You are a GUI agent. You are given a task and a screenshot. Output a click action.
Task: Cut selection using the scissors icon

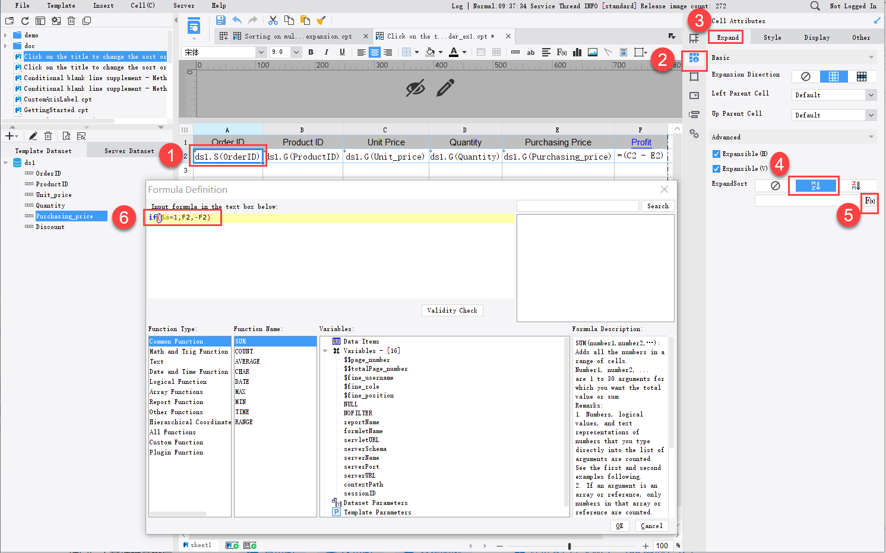[x=273, y=20]
